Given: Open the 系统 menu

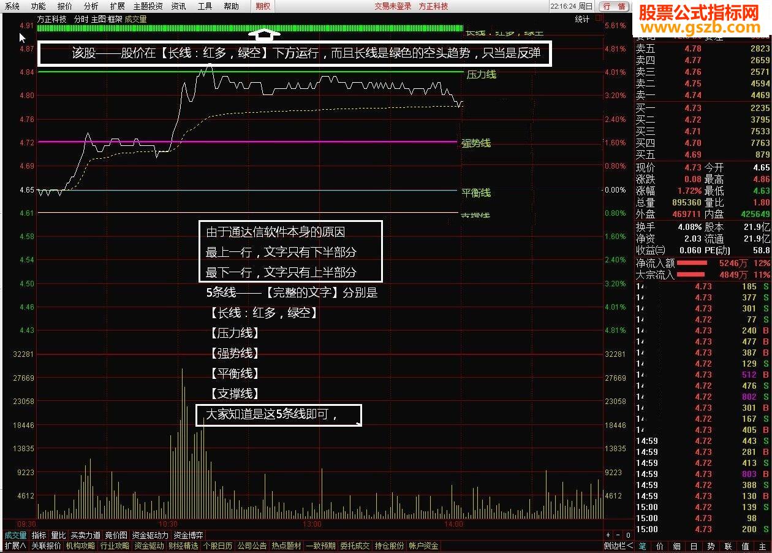Looking at the screenshot, I should pos(12,6).
